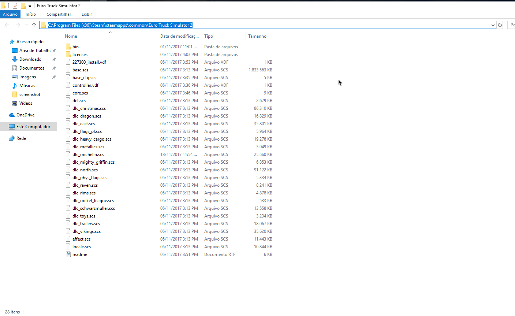Select the effect.scs file name
This screenshot has height=316, width=515.
[x=81, y=239]
